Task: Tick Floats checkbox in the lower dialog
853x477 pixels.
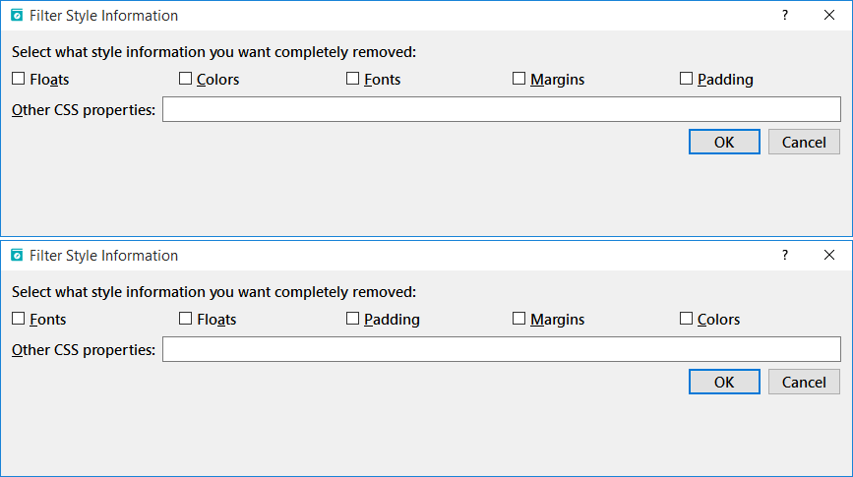Action: (x=186, y=319)
